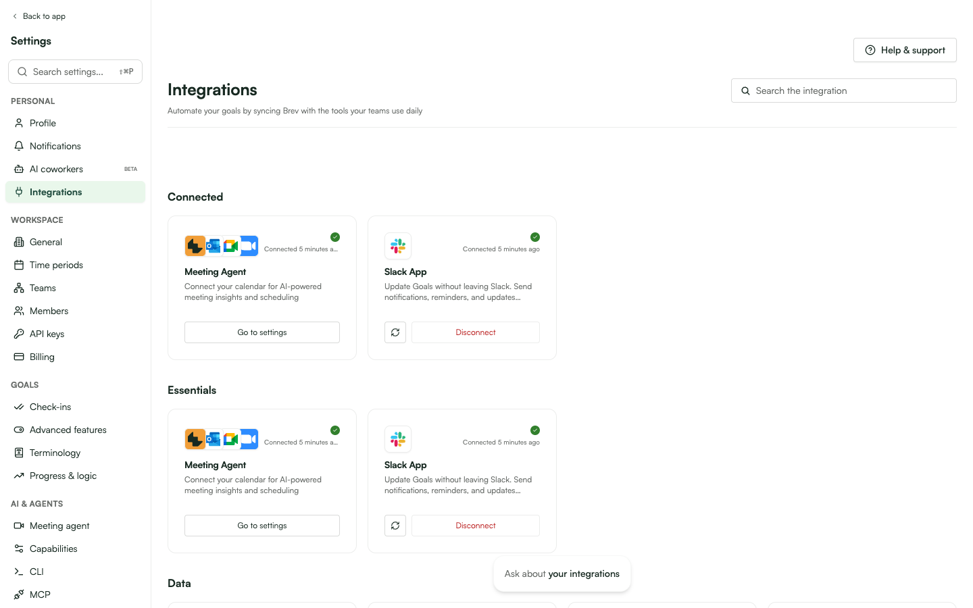The image size is (973, 608).
Task: Click the Time periods calendar icon
Action: [19, 265]
